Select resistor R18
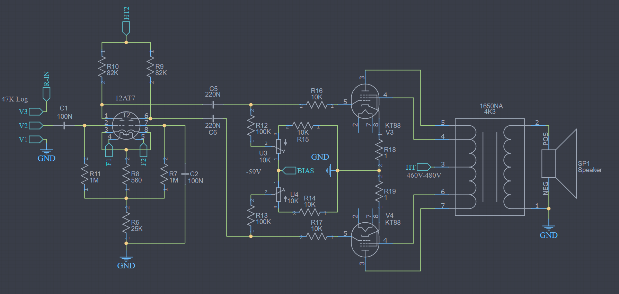 (x=379, y=150)
